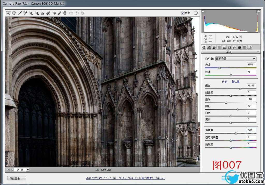Viewport: 265px width, 185px height.
Task: Open the 基本 panel options menu
Action: [259, 52]
